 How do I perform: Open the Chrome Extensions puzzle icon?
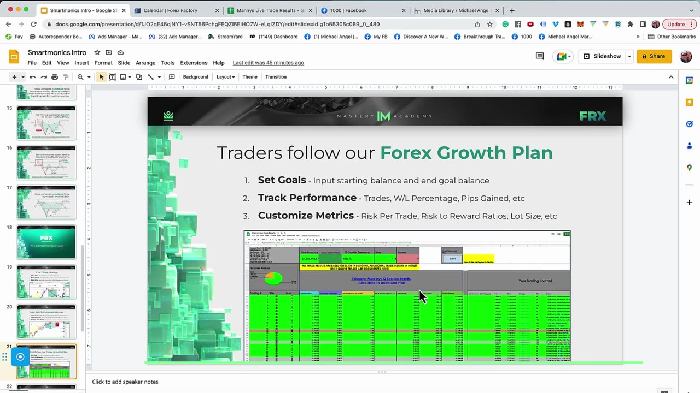[631, 24]
